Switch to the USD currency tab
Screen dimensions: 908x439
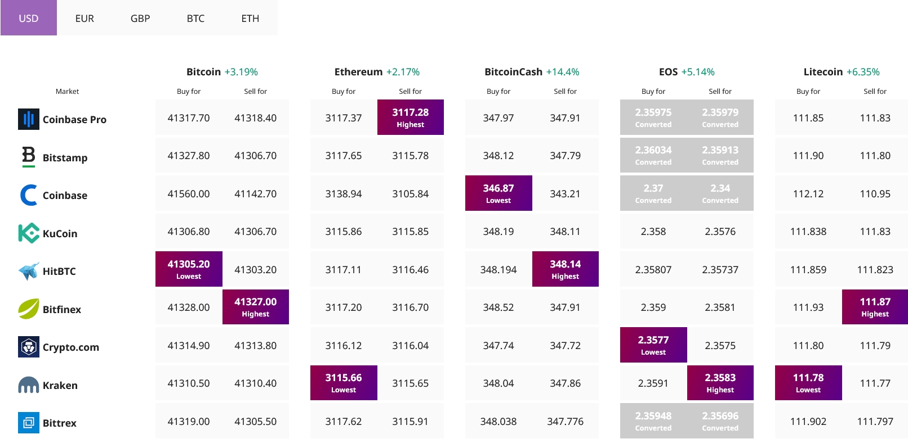point(29,18)
